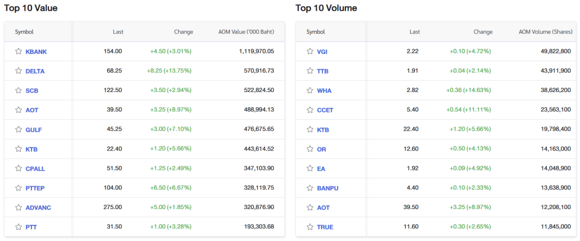Favorite DELTA using its star icon

[18, 71]
